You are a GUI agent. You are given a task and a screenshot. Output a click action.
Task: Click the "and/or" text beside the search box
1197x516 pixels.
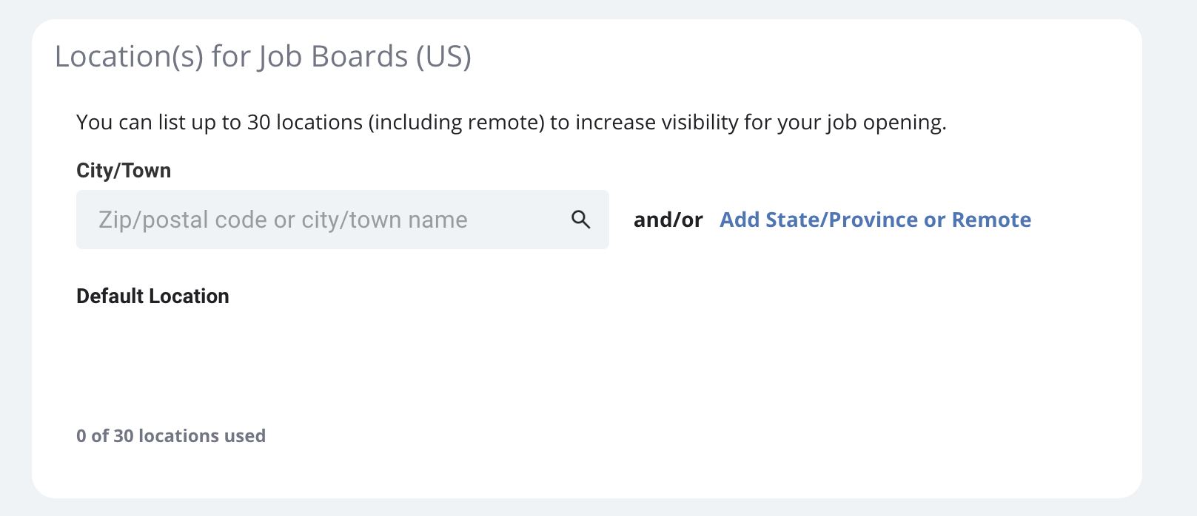tap(668, 220)
